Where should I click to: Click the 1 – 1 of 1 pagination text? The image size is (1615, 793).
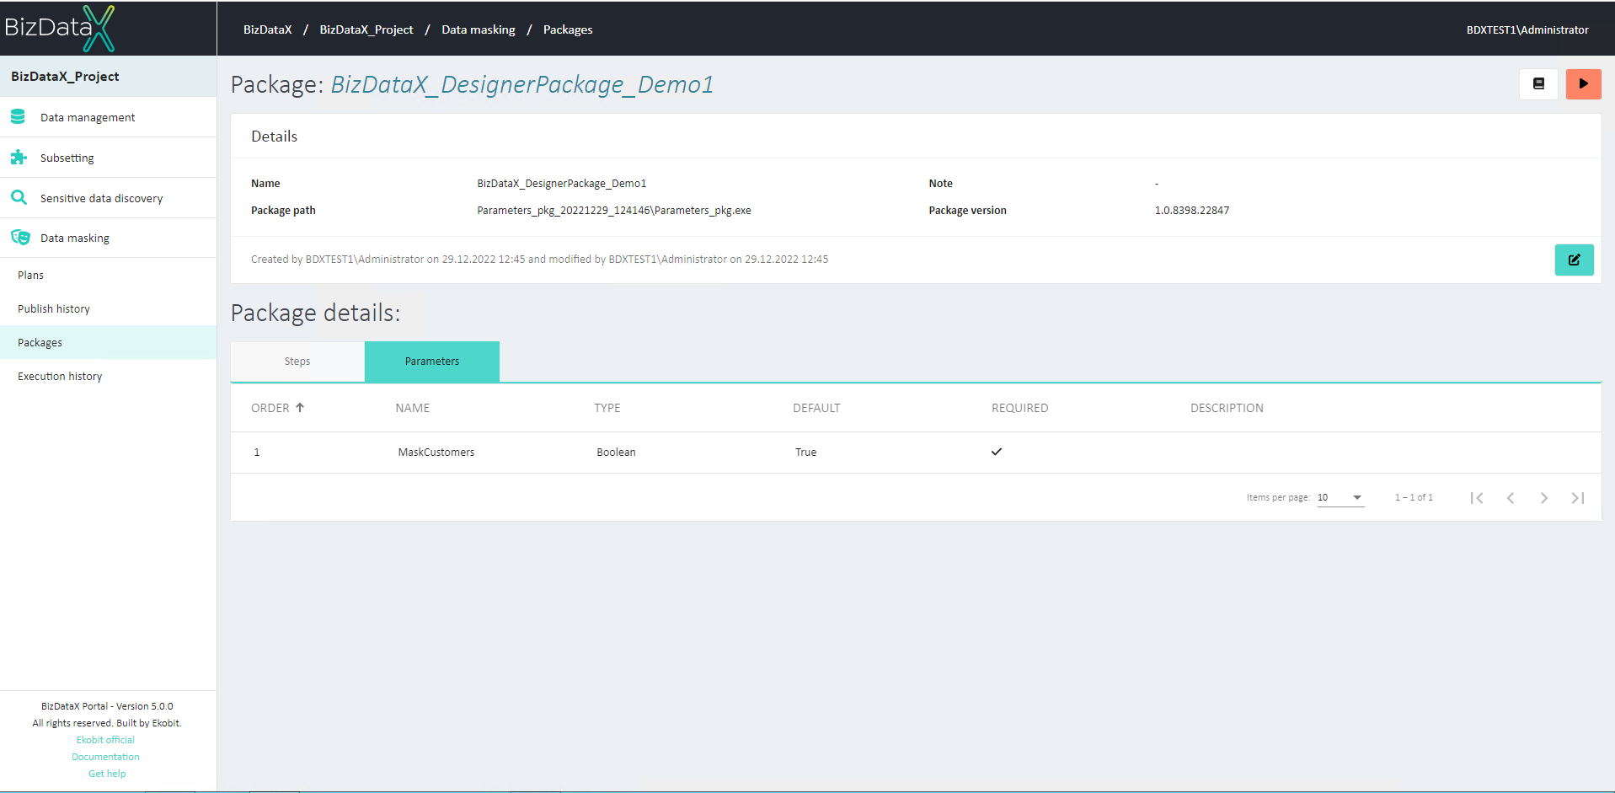pos(1414,498)
